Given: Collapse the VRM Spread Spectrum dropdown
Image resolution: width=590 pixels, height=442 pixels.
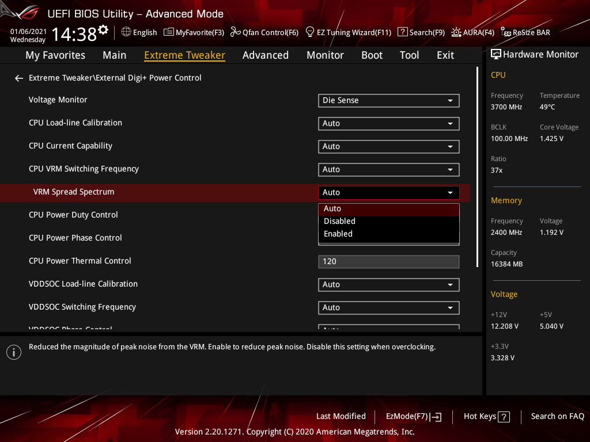Looking at the screenshot, I should click(x=389, y=192).
